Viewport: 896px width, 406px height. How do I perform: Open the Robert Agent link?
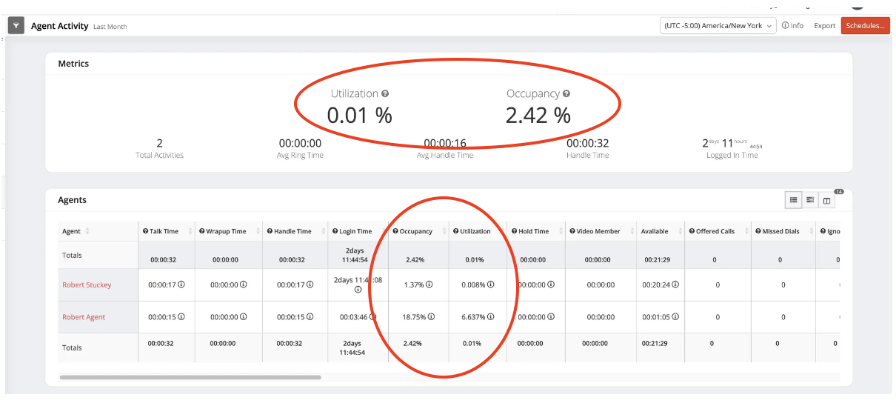[x=84, y=317]
